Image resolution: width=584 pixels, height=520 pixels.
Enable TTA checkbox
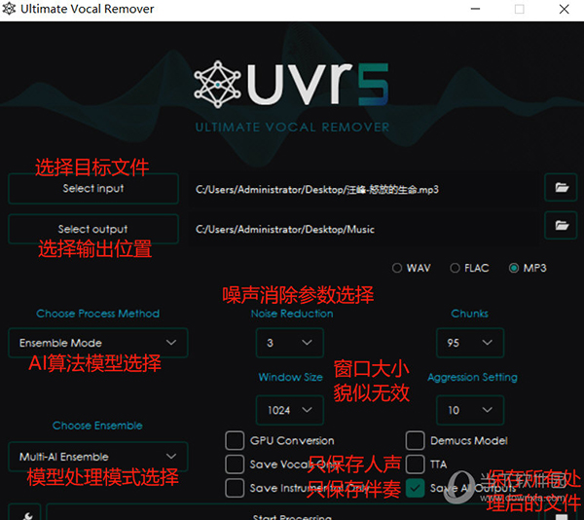[415, 464]
